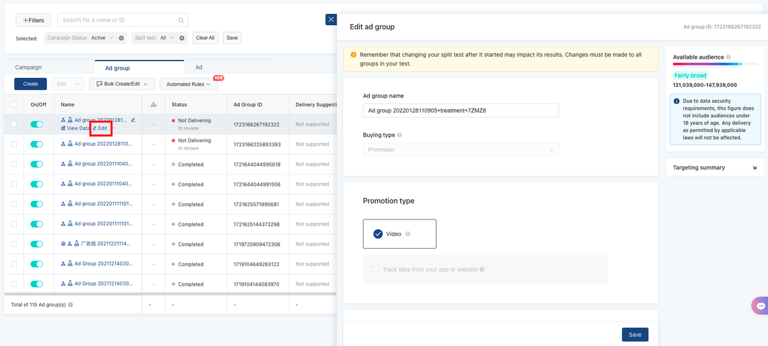The image size is (768, 346).
Task: Switch to the Ad tab
Action: (x=199, y=68)
